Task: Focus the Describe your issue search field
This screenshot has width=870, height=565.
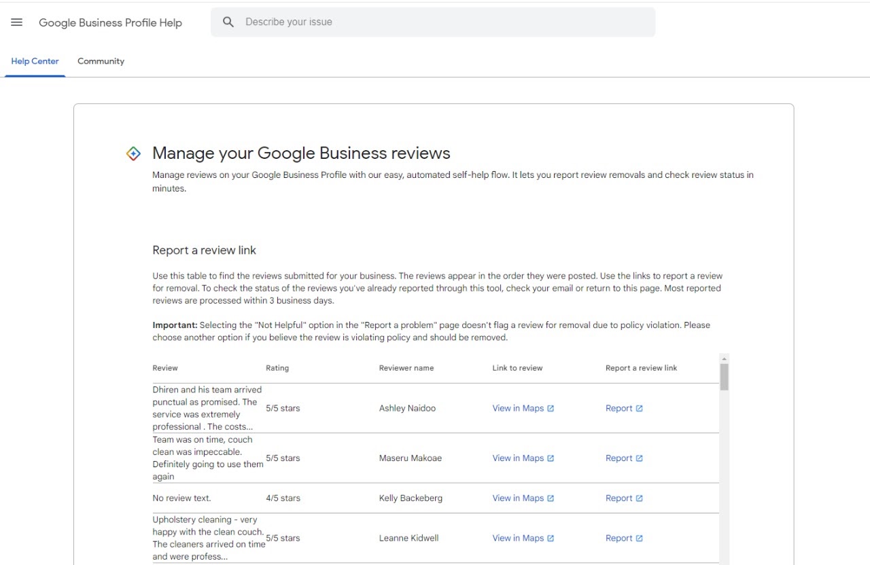Action: [x=433, y=22]
